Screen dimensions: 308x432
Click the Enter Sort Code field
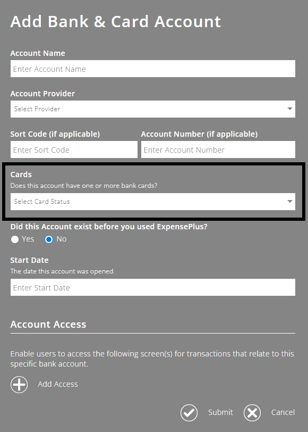[74, 149]
